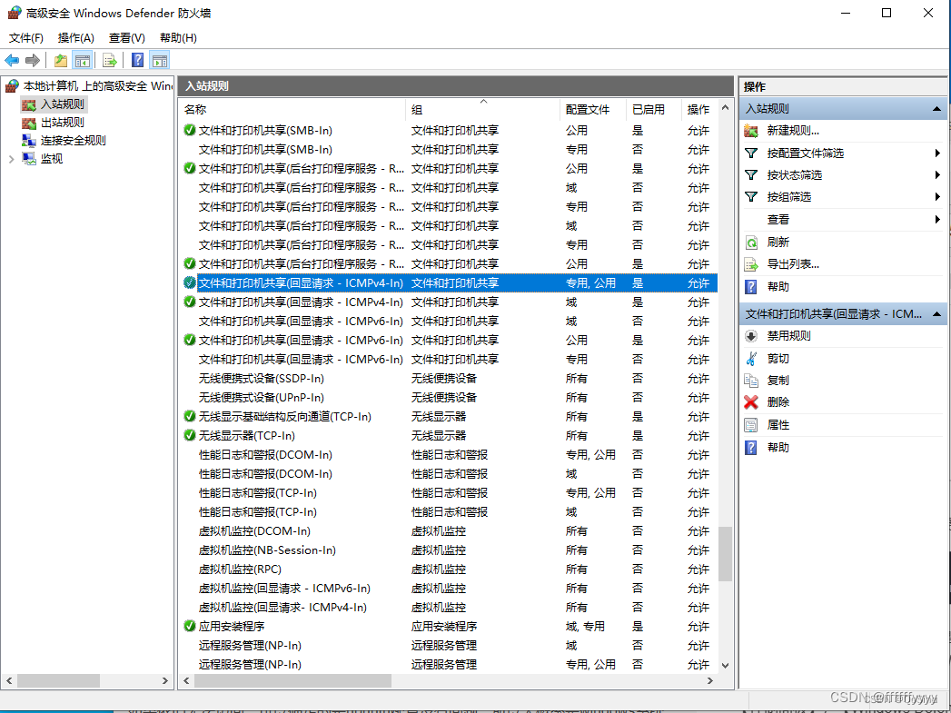
Task: Expand the 按组筛选 submenu arrow
Action: 937,196
